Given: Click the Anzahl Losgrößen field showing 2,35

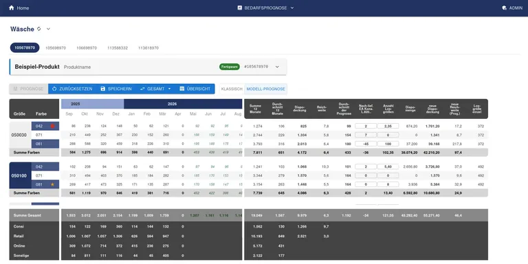Looking at the screenshot, I should [388, 126].
